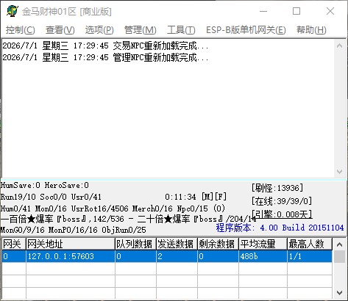Open the 管理(M) menu
Image resolution: width=348 pixels, height=301 pixels.
(x=141, y=30)
